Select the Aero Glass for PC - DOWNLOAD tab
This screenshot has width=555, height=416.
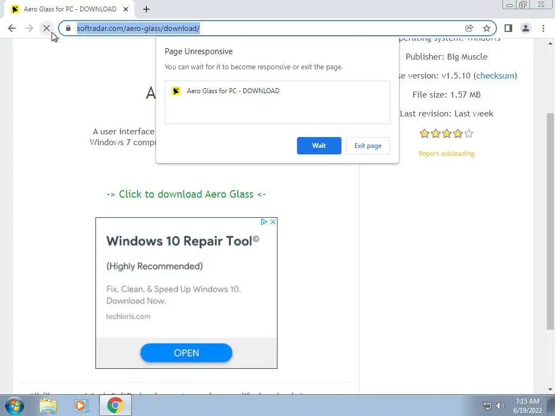(69, 9)
